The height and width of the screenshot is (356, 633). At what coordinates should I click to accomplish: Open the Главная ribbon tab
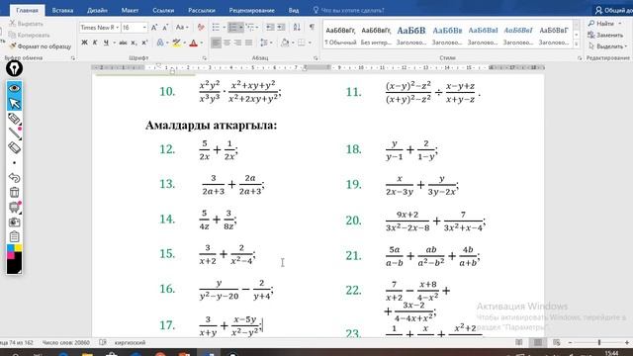(x=27, y=10)
